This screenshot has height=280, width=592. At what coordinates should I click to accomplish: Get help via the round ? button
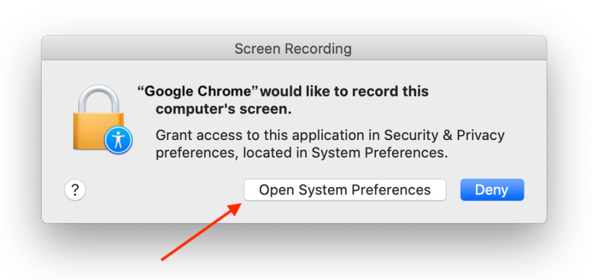[x=75, y=190]
